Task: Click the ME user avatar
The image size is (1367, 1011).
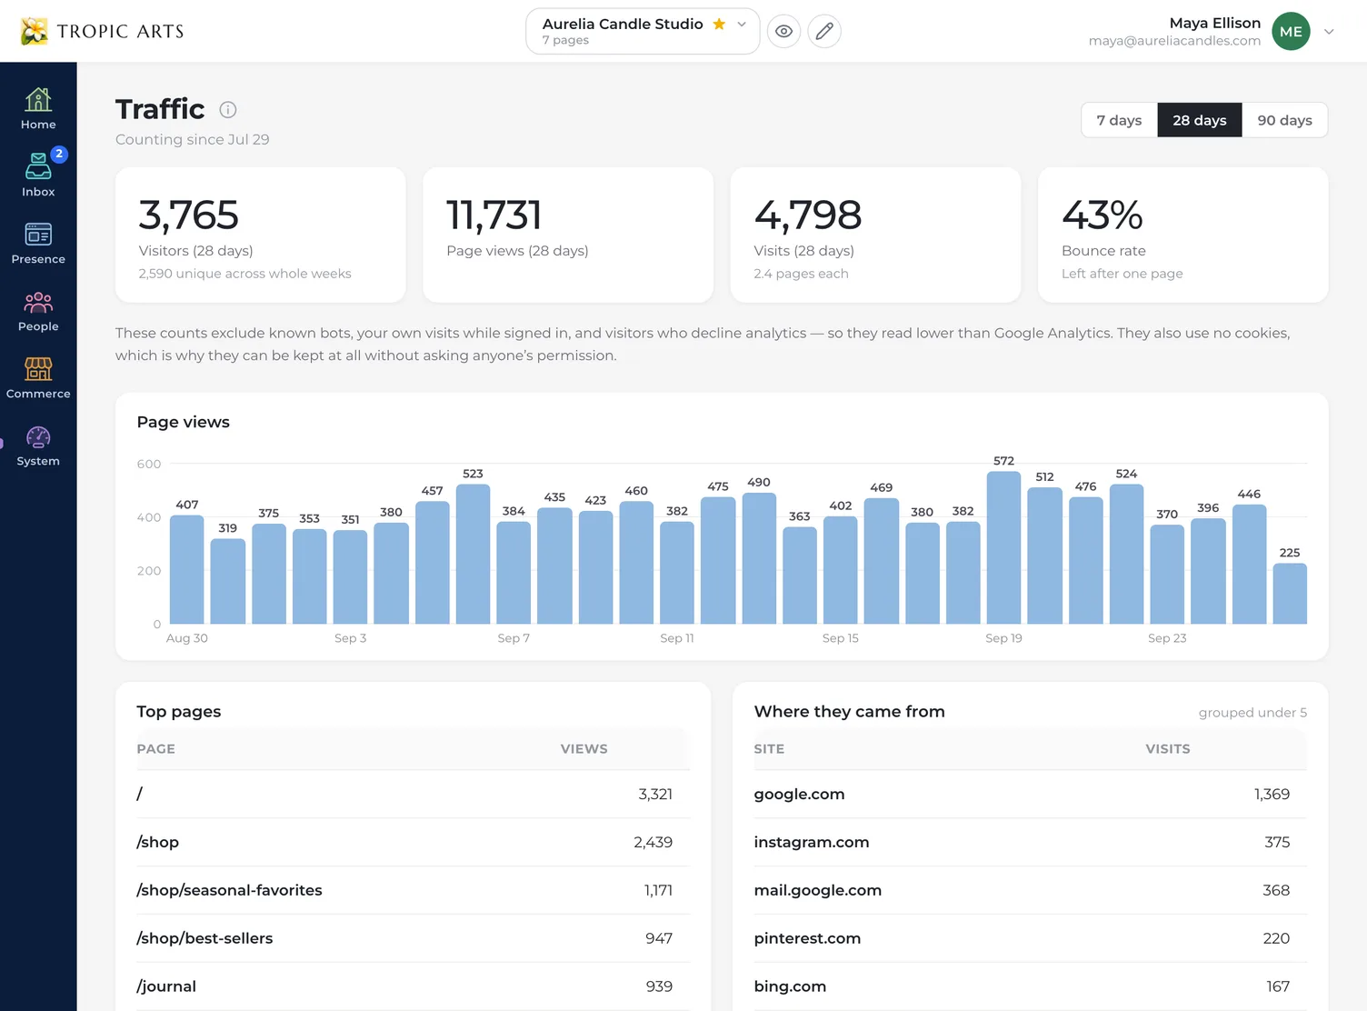Action: coord(1291,31)
